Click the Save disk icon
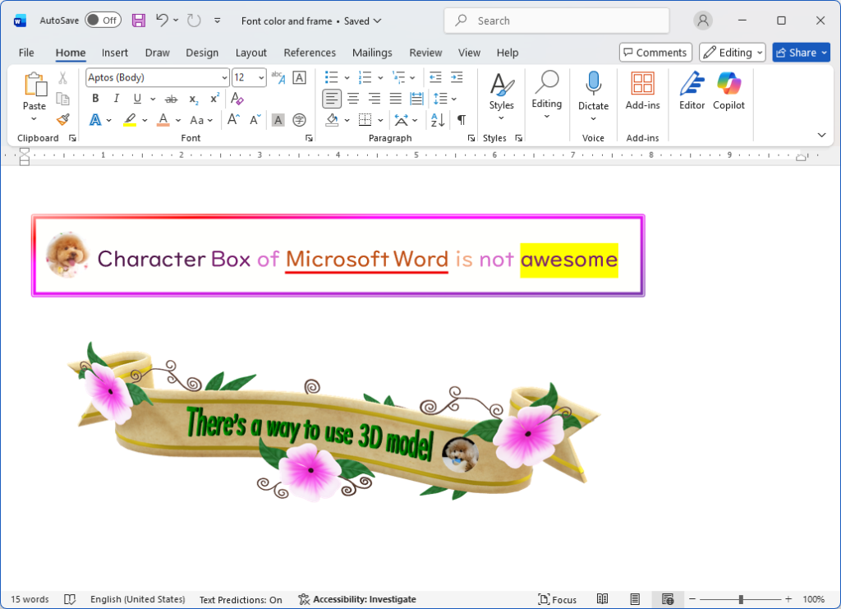The width and height of the screenshot is (841, 609). (x=139, y=21)
